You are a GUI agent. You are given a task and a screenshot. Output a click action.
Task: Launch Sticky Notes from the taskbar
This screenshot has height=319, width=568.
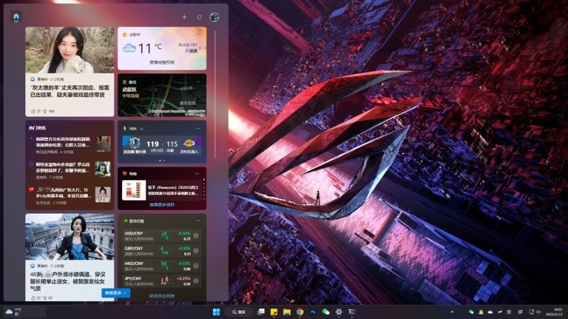coord(274,312)
